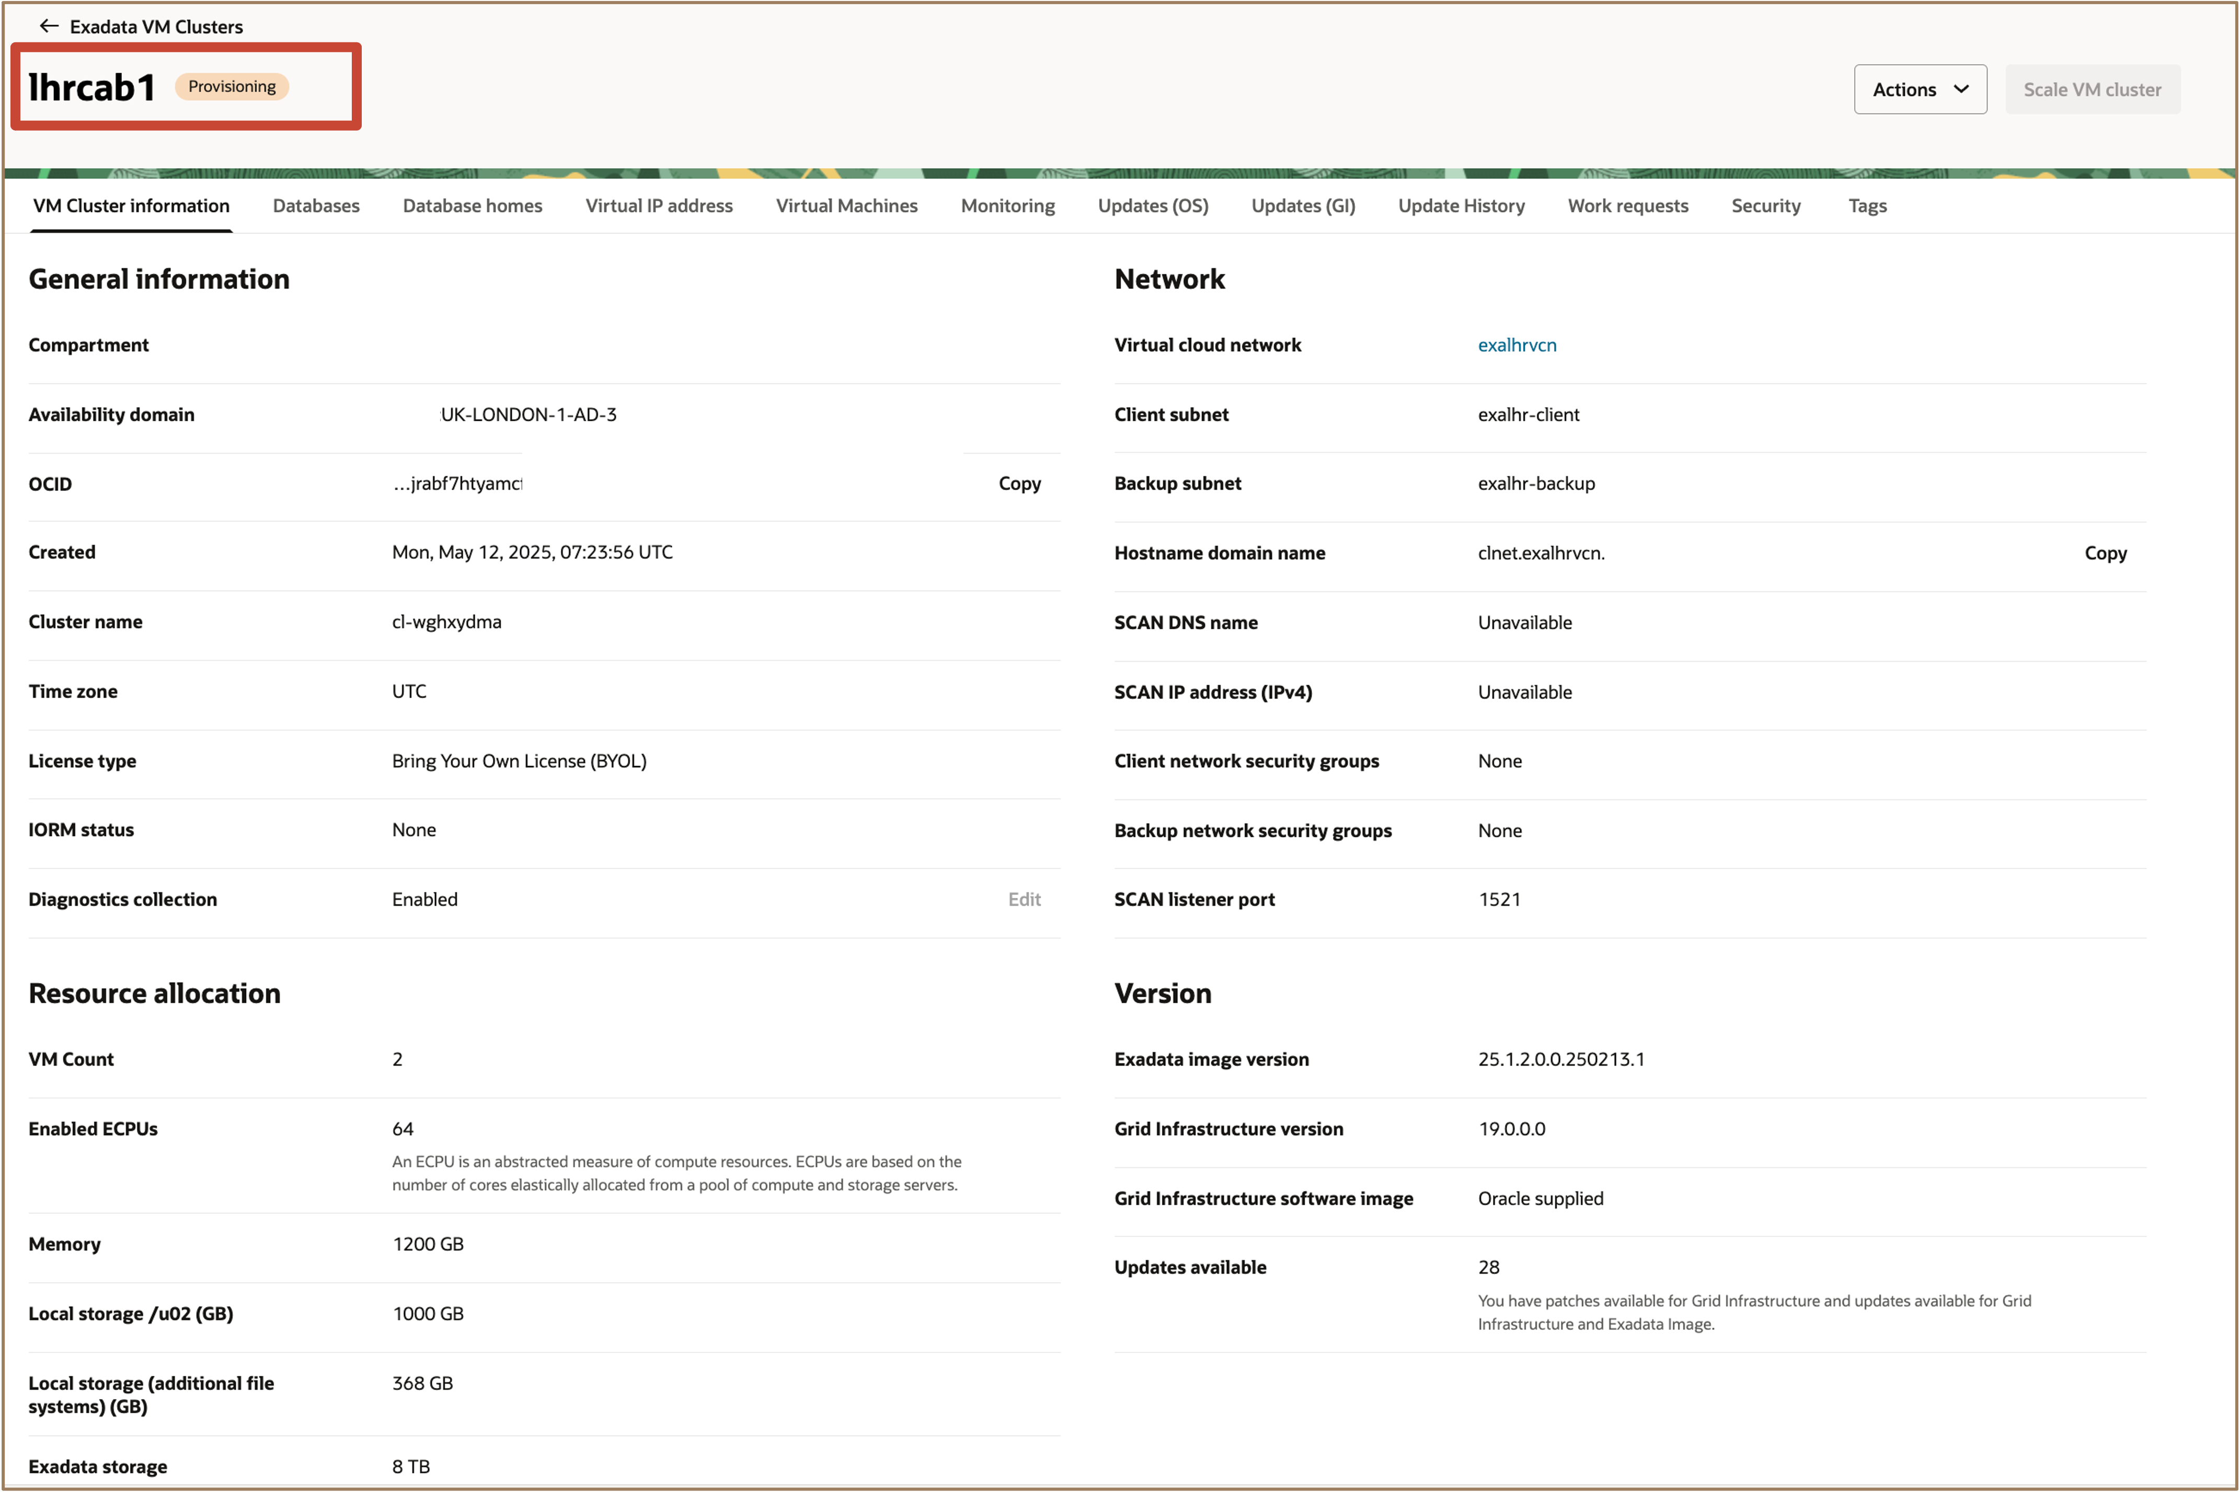Click the Scale VM cluster button

(x=2092, y=88)
